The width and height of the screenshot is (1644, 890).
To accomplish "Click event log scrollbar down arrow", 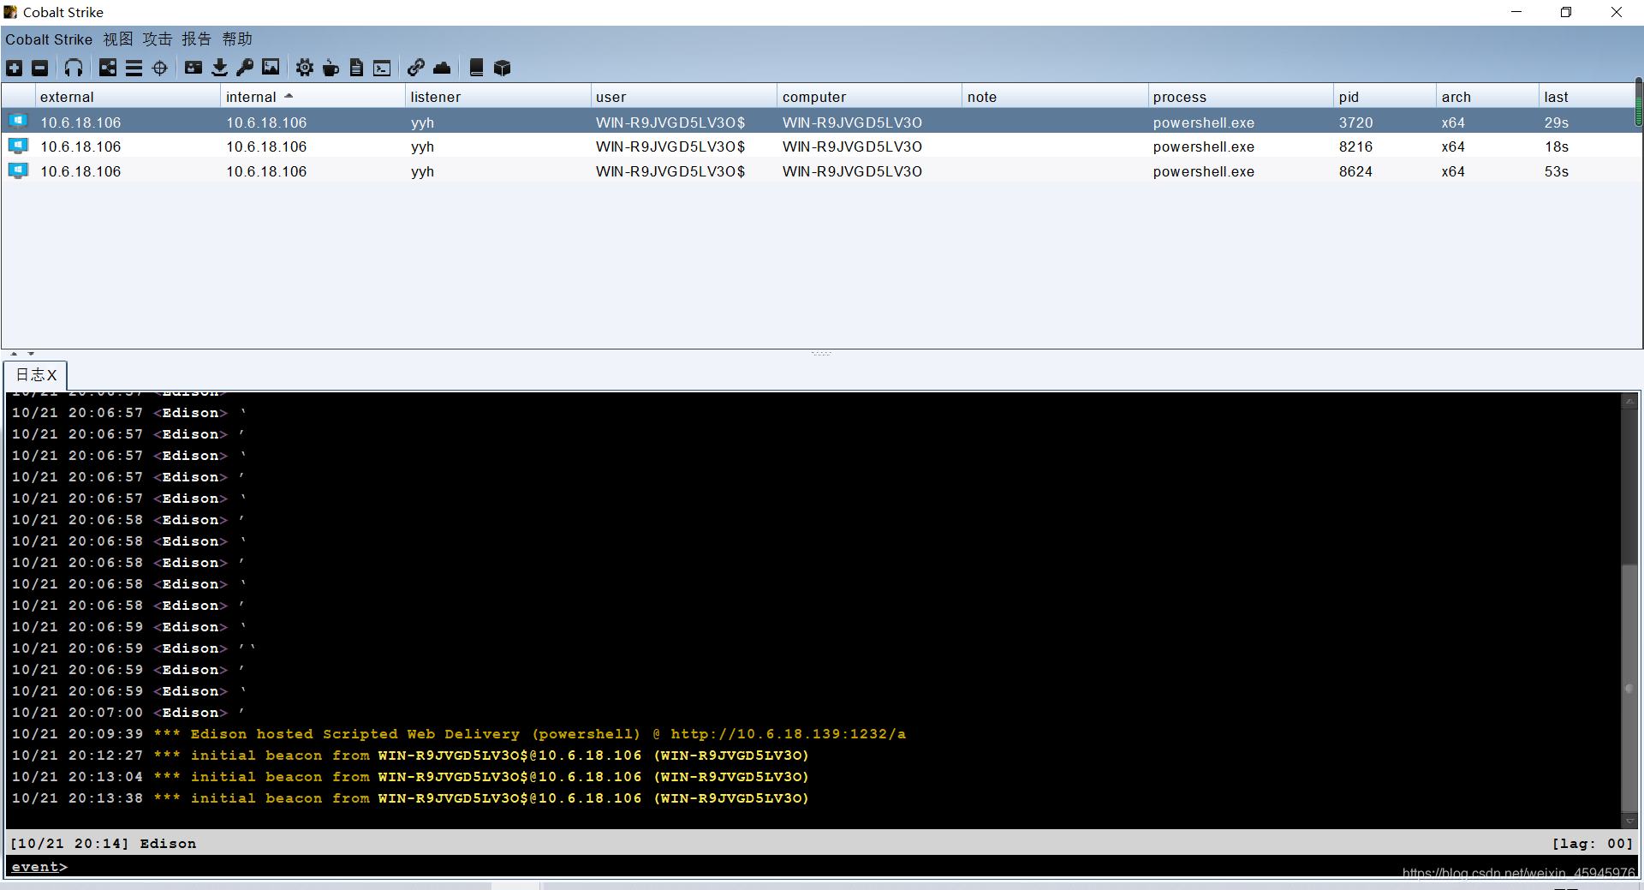I will [1629, 821].
